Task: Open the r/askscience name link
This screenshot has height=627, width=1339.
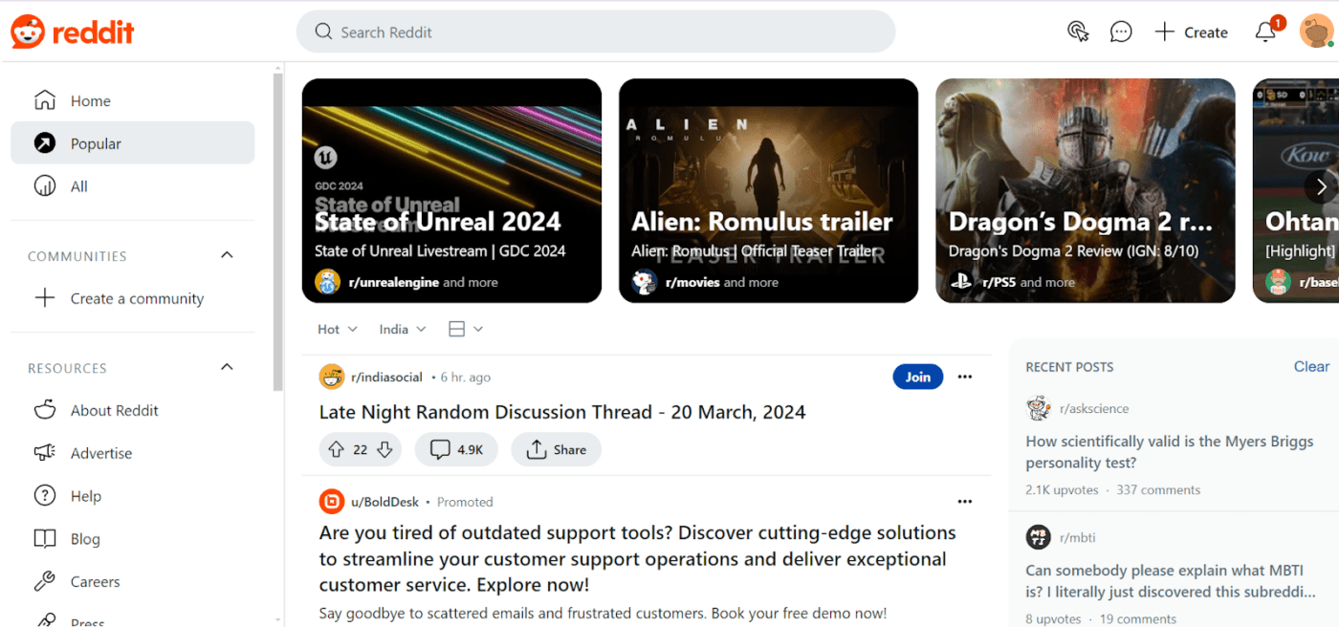Action: click(x=1094, y=408)
